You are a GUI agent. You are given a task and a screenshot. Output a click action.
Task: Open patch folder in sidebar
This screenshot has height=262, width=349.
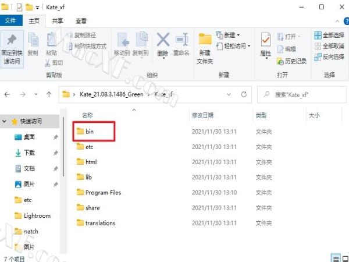(26, 232)
